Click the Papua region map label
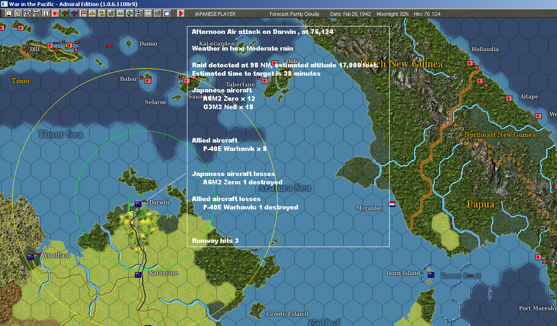 point(480,204)
